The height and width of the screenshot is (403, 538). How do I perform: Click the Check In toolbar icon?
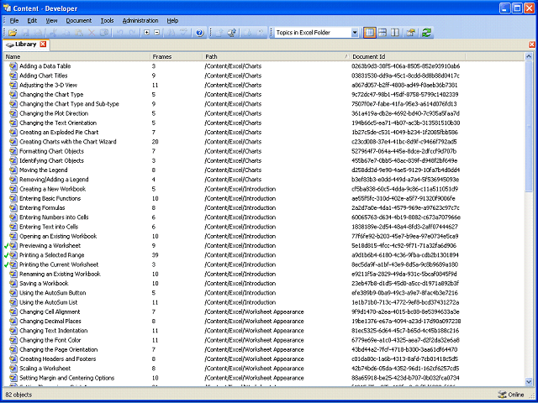(x=219, y=33)
